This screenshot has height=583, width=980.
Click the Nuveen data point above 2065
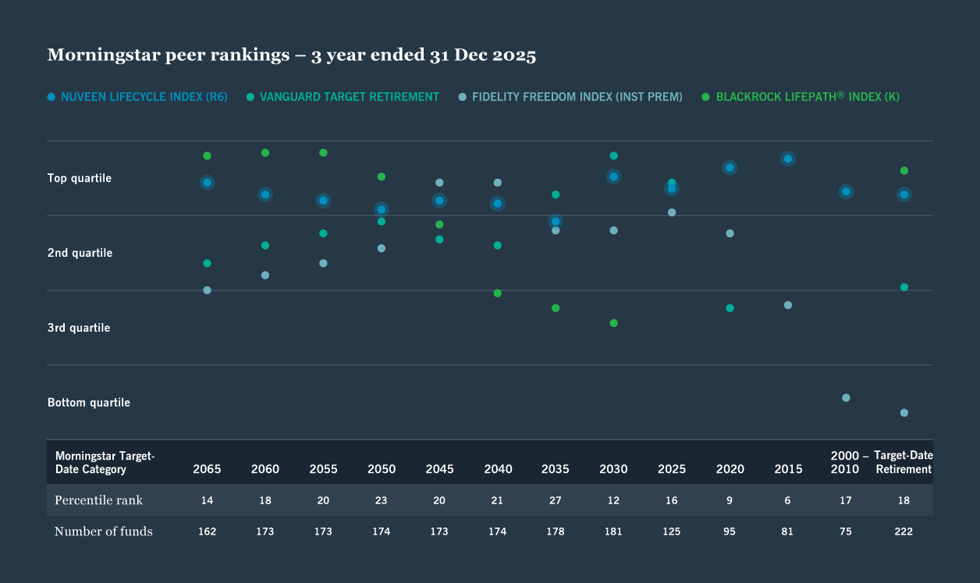click(207, 183)
